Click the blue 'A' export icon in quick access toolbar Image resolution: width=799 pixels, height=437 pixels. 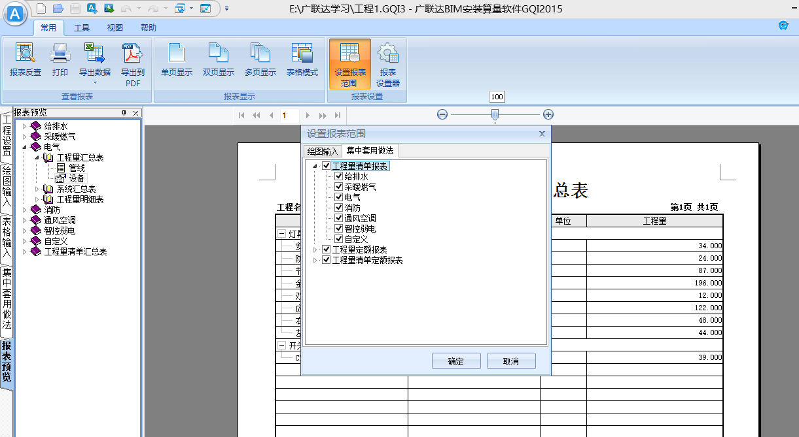92,8
